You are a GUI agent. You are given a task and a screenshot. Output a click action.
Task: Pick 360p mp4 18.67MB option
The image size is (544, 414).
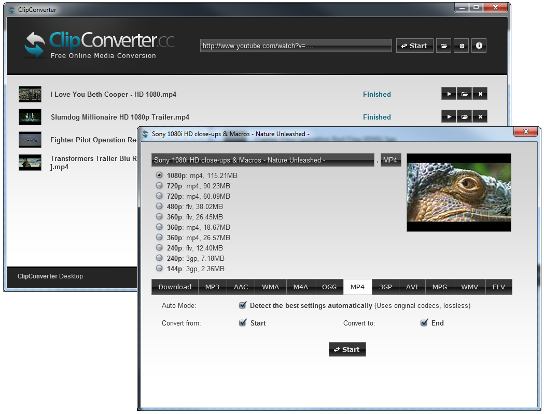pos(159,227)
